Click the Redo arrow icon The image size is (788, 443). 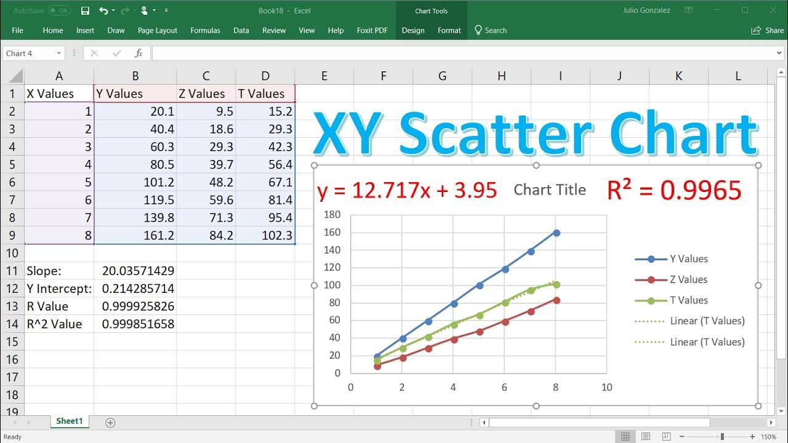[x=124, y=10]
